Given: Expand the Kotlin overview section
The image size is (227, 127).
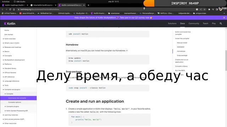Looking at the screenshot, I should click(x=10, y=39).
